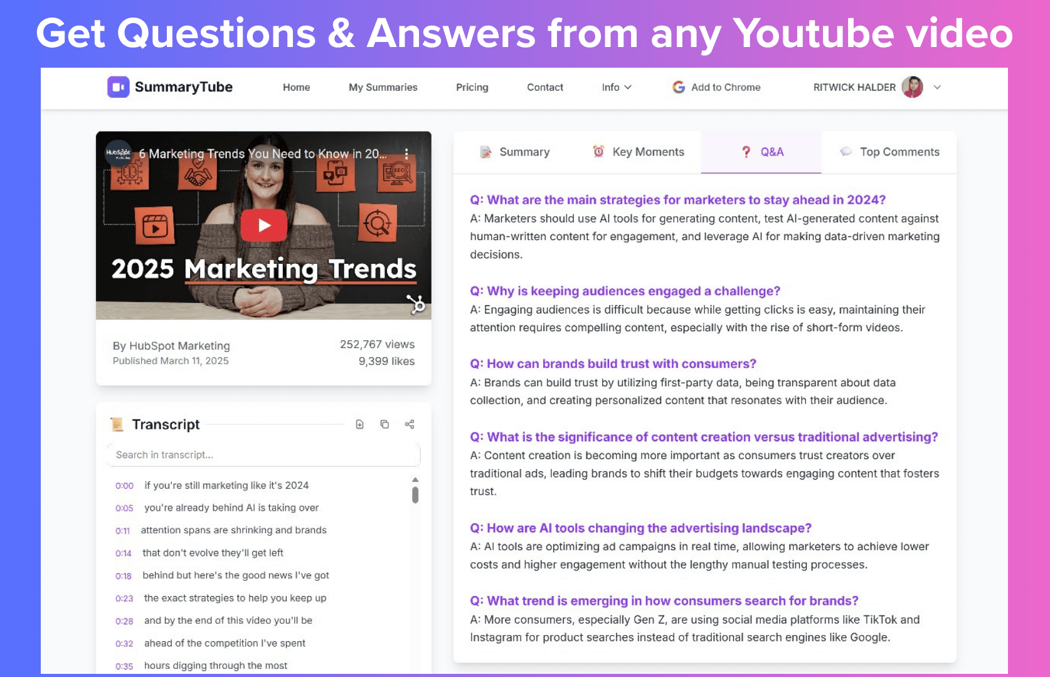This screenshot has width=1050, height=677.
Task: Click question about content creation versus traditional advertising
Action: pos(704,437)
